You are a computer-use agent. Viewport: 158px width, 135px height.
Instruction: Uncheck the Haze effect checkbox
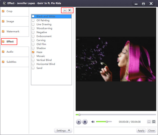(33, 52)
